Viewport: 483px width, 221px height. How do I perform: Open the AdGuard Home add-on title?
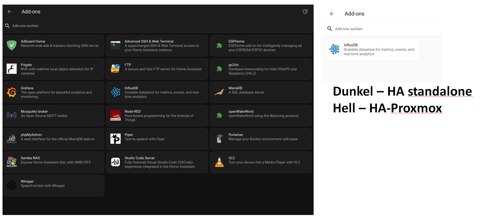[x=33, y=41]
